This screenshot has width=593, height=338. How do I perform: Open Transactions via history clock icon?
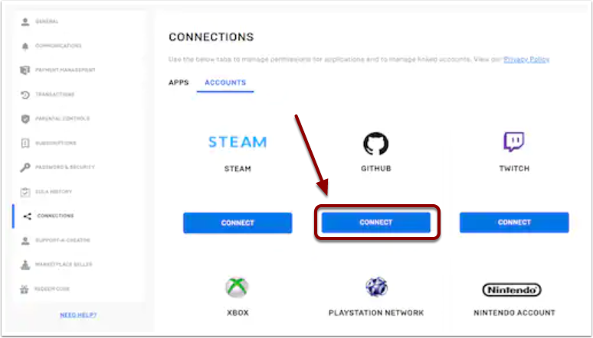pos(25,94)
